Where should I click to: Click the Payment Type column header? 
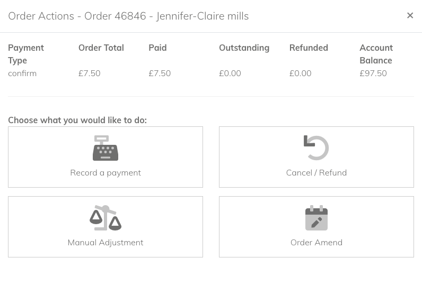[x=26, y=54]
